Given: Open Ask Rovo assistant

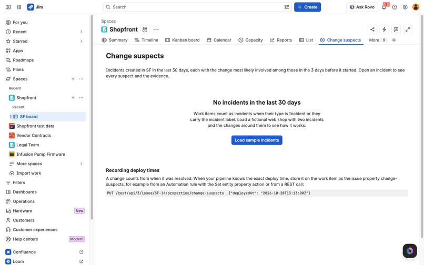Looking at the screenshot, I should (x=362, y=7).
